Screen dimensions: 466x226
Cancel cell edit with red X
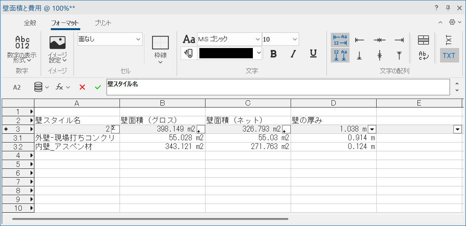pos(82,87)
